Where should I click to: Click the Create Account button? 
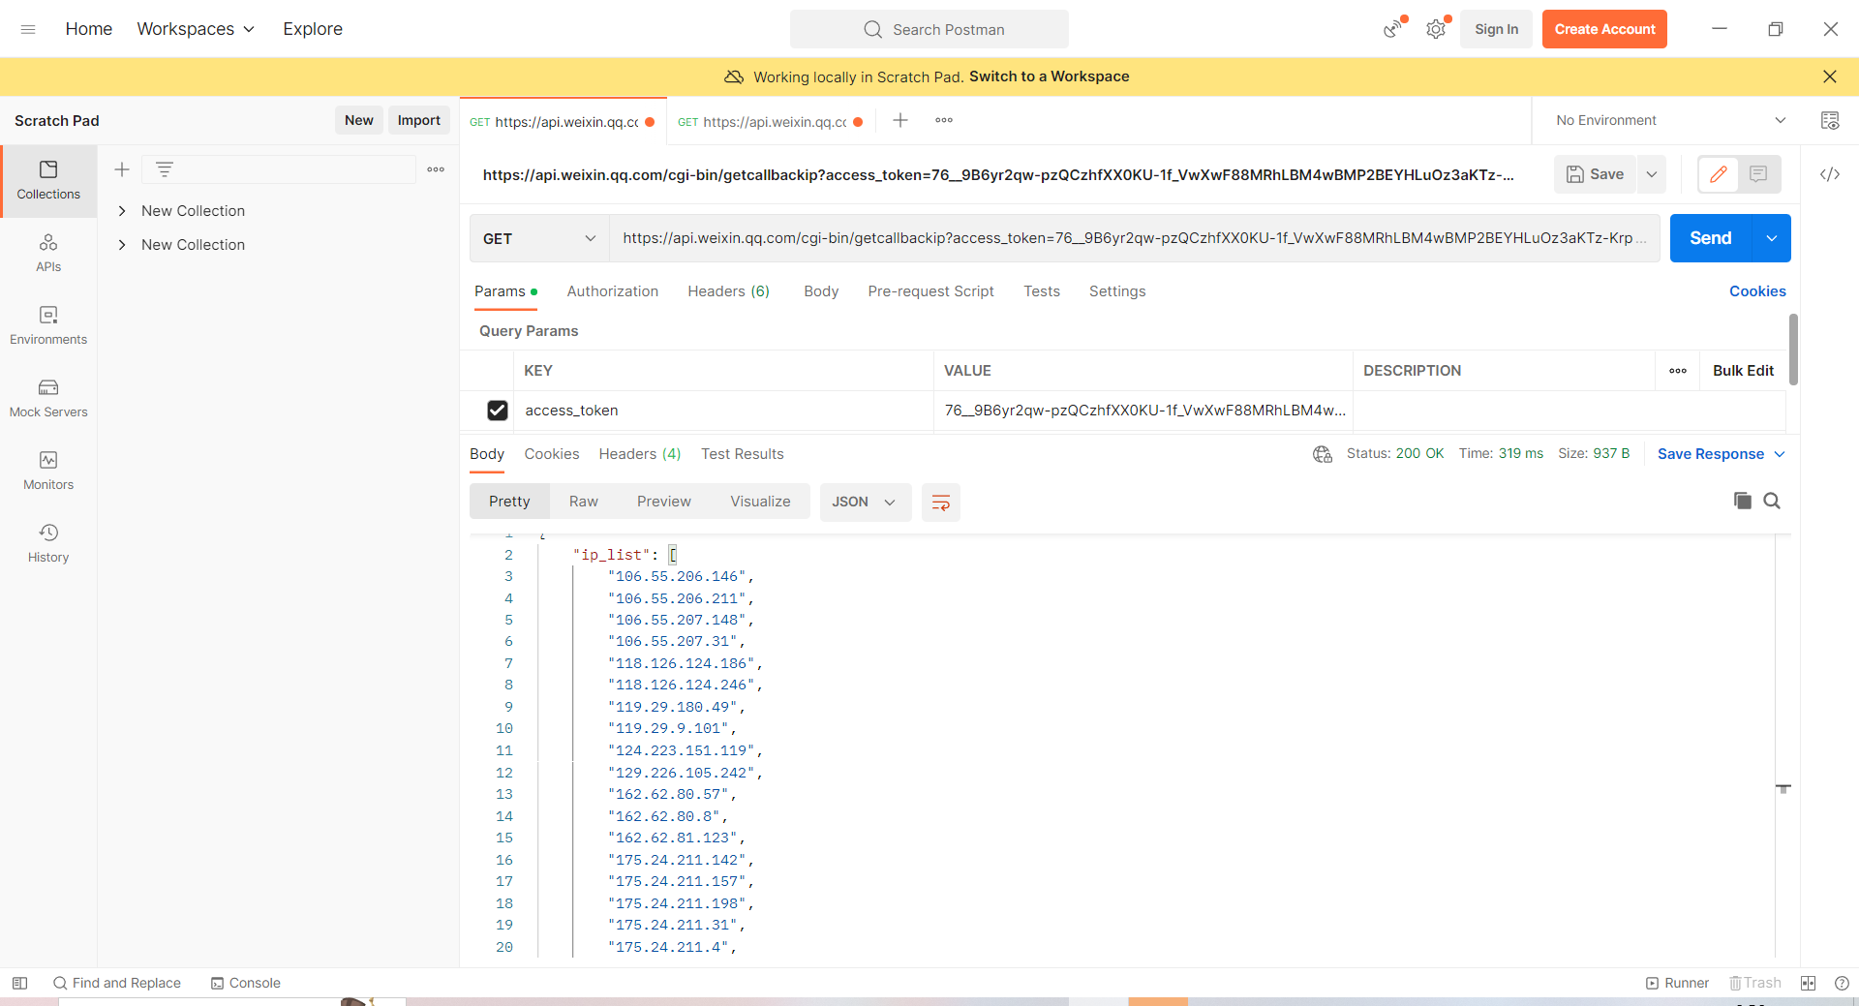1604,29
